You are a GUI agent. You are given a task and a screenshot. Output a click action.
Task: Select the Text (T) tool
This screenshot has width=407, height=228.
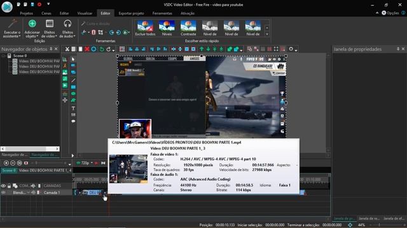tap(73, 108)
